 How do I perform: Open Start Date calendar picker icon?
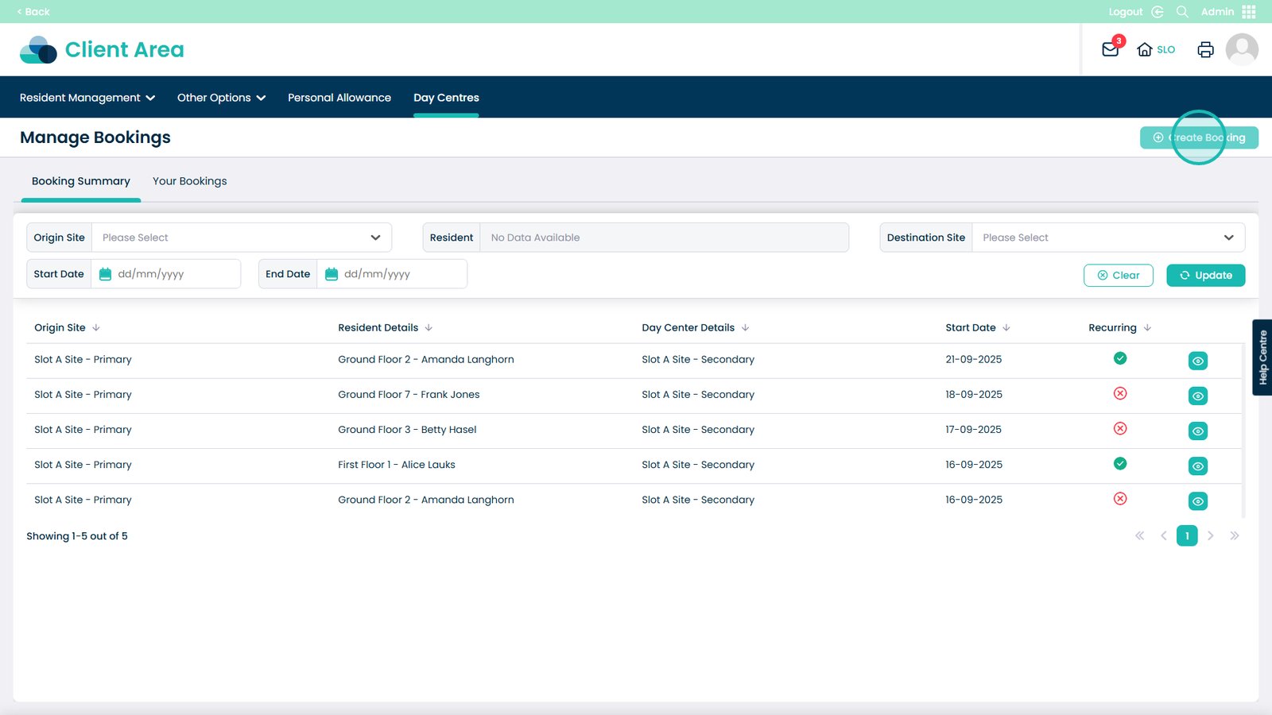(105, 274)
